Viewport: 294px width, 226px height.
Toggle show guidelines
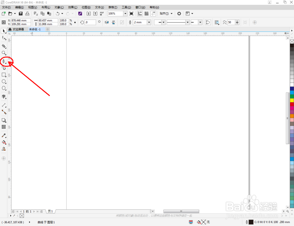(x=153, y=14)
